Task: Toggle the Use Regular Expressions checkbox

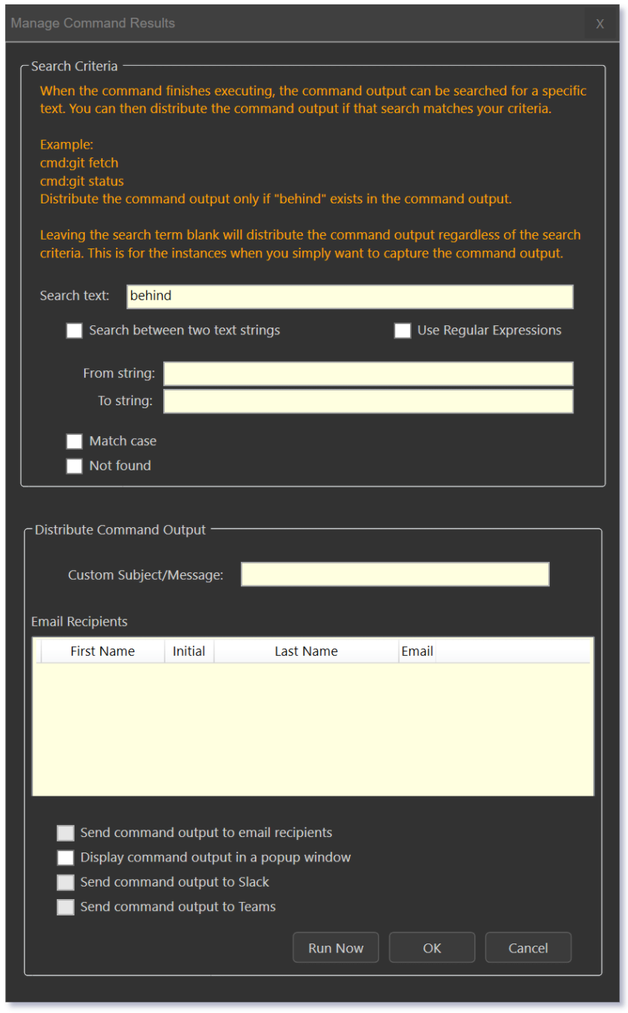Action: [403, 331]
